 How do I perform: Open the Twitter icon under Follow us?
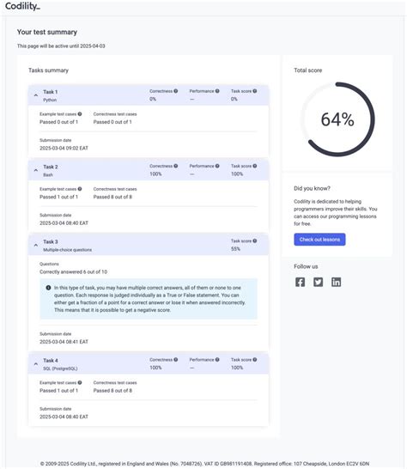(x=318, y=282)
